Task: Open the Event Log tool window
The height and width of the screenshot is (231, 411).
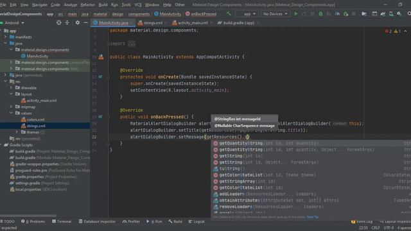Action: 362,221
